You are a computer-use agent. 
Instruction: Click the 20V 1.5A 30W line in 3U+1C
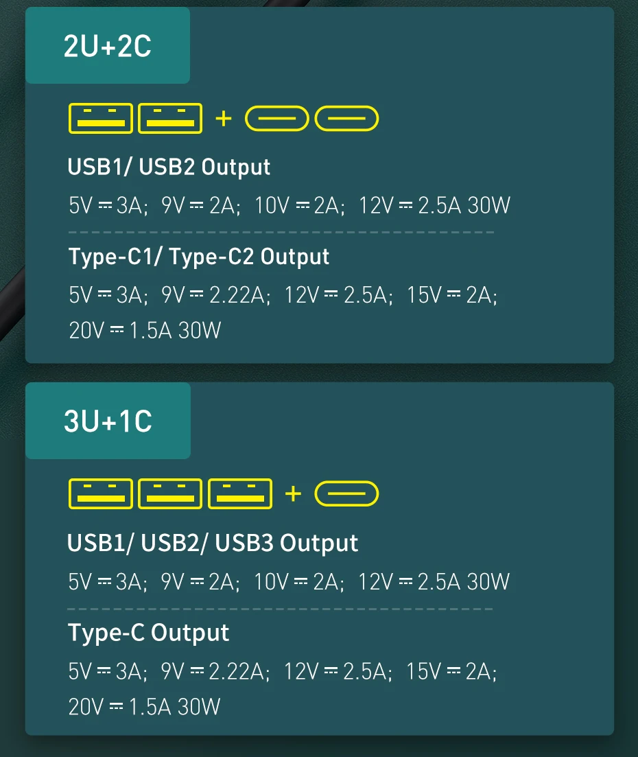tap(144, 706)
